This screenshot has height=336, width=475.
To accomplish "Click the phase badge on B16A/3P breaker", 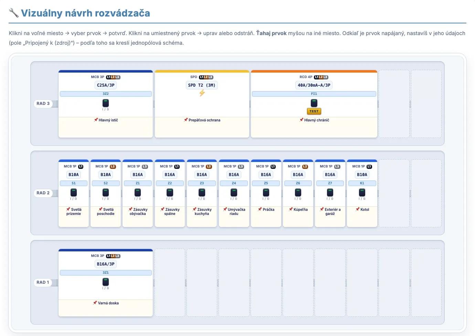I will point(113,256).
